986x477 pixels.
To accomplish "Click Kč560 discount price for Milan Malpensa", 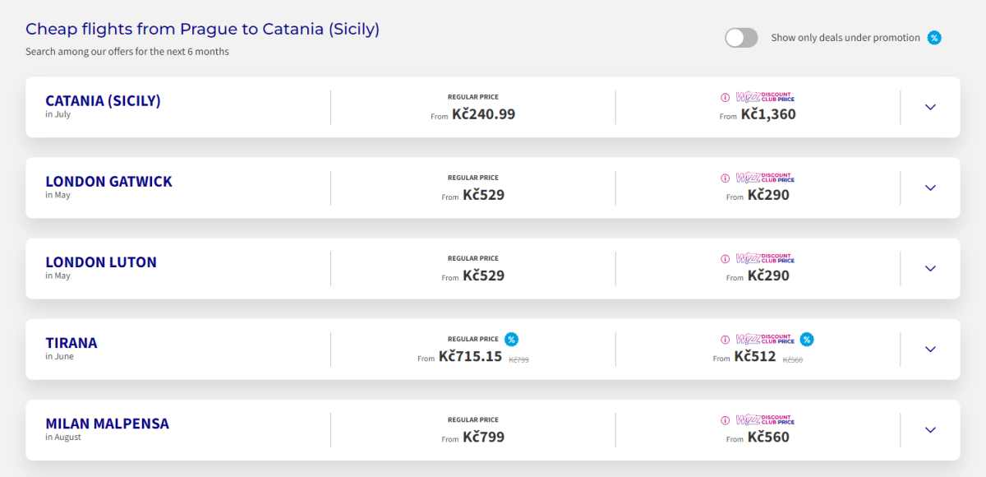I will pyautogui.click(x=768, y=437).
